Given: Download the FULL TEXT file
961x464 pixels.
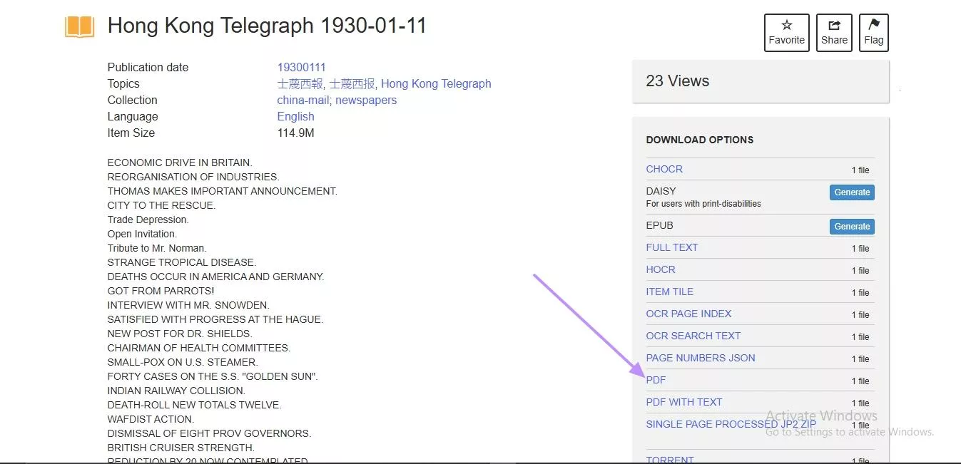Looking at the screenshot, I should click(x=671, y=247).
